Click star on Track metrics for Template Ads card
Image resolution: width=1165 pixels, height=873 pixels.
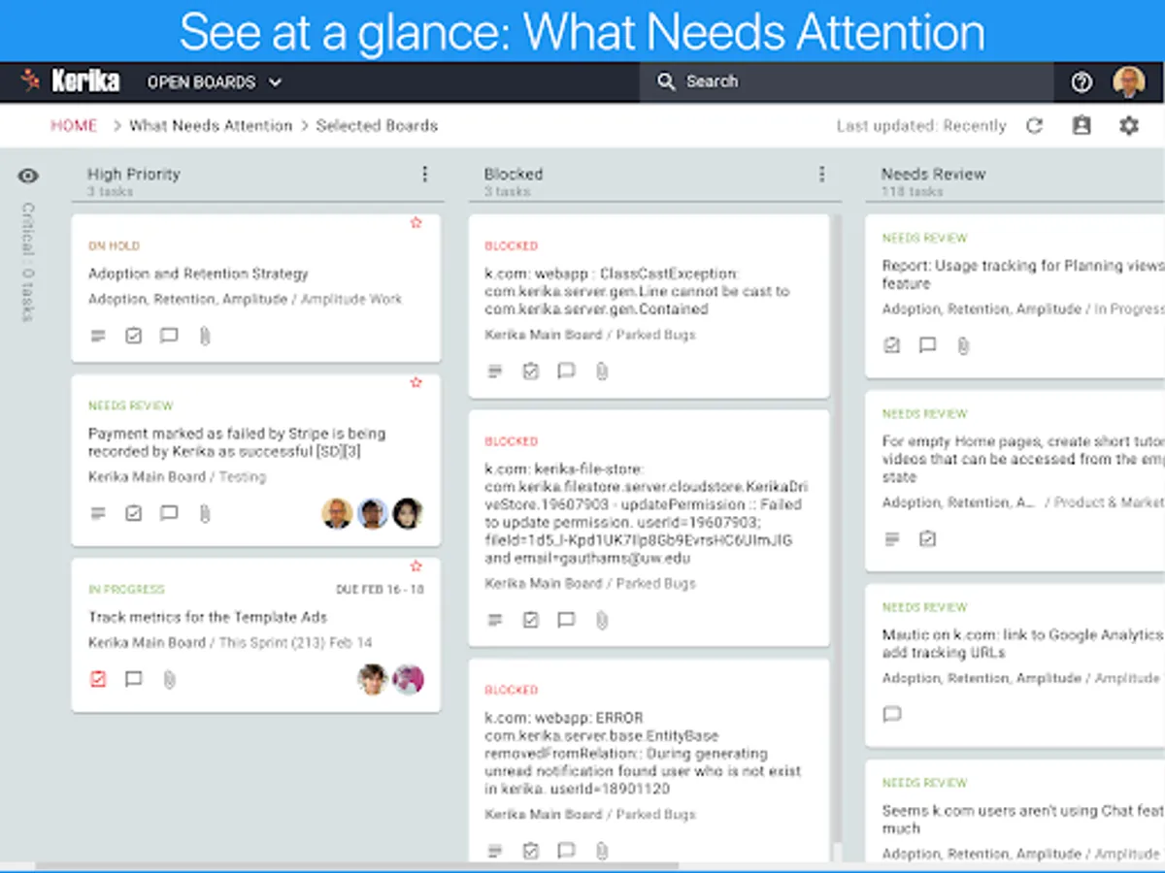tap(416, 566)
